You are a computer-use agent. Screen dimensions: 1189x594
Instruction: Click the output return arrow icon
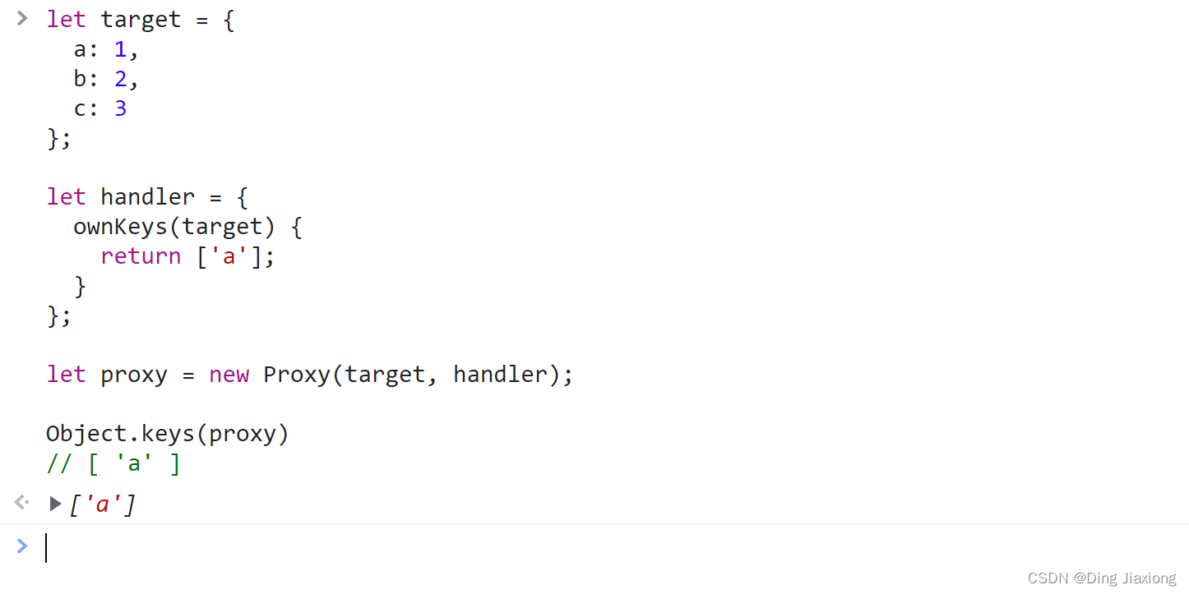click(x=22, y=501)
